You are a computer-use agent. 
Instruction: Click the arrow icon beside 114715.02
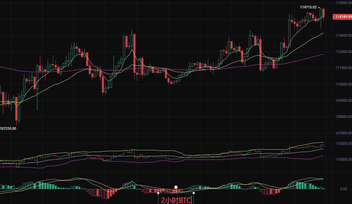tap(319, 8)
